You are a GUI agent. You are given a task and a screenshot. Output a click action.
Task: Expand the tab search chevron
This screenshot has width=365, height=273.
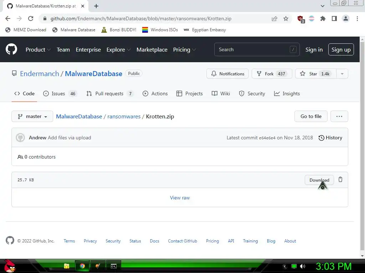coord(322,6)
